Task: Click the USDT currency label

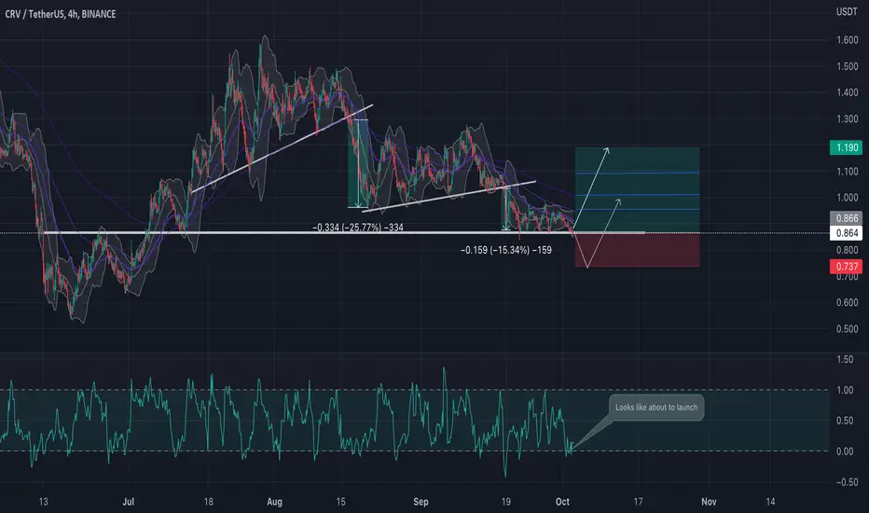Action: point(847,11)
